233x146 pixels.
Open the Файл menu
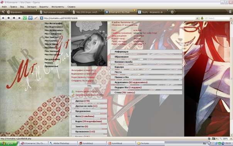click(x=4, y=7)
